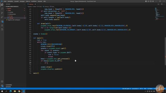This screenshot has height=93, width=166.
Task: Open the Manage gear in activity bar
Action: click(2, 86)
